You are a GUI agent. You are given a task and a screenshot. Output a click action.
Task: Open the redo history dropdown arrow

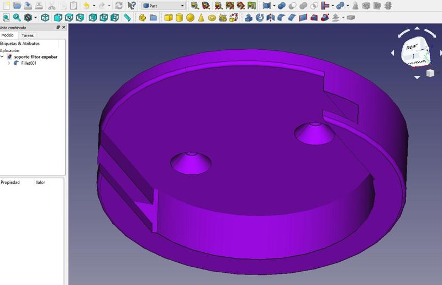(x=109, y=6)
